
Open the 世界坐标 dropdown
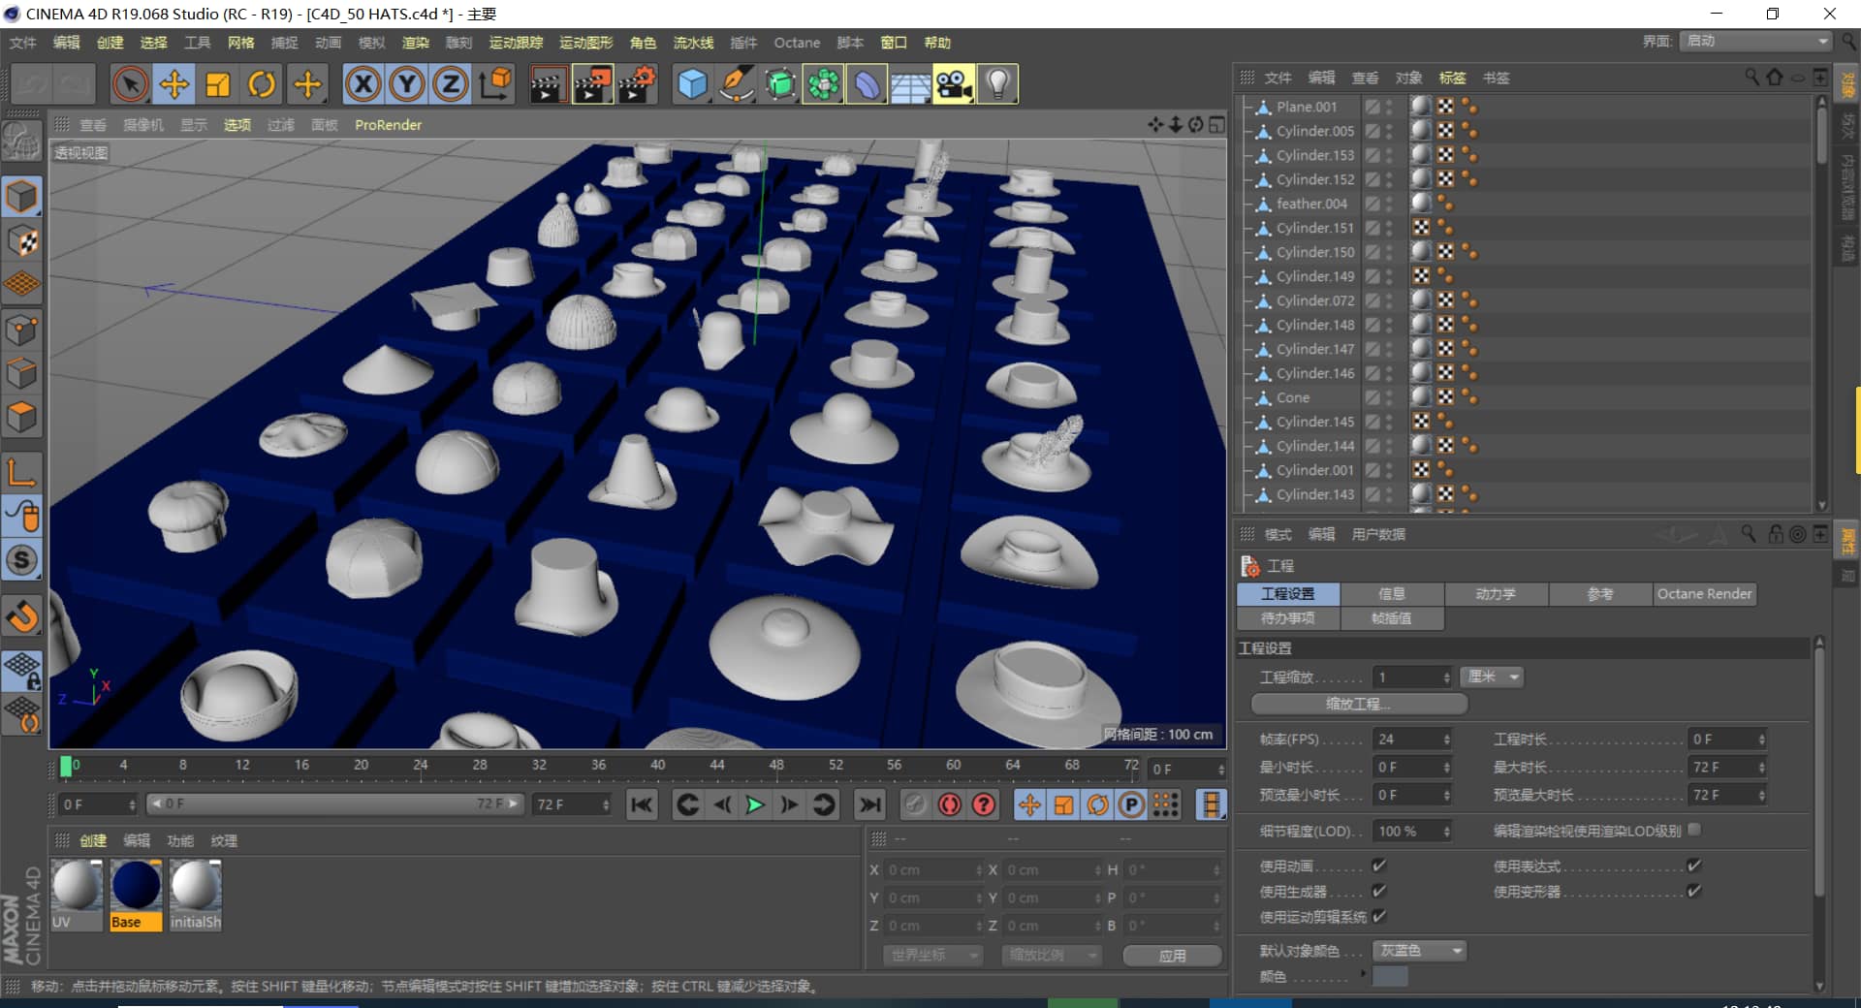933,956
